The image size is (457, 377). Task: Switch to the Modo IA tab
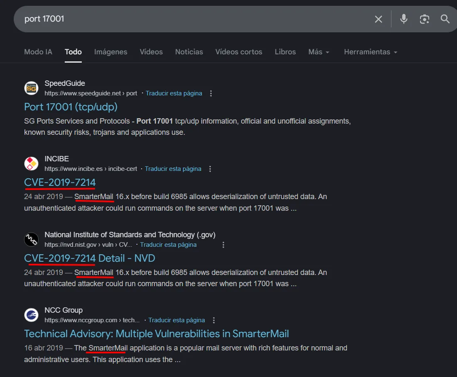coord(38,52)
